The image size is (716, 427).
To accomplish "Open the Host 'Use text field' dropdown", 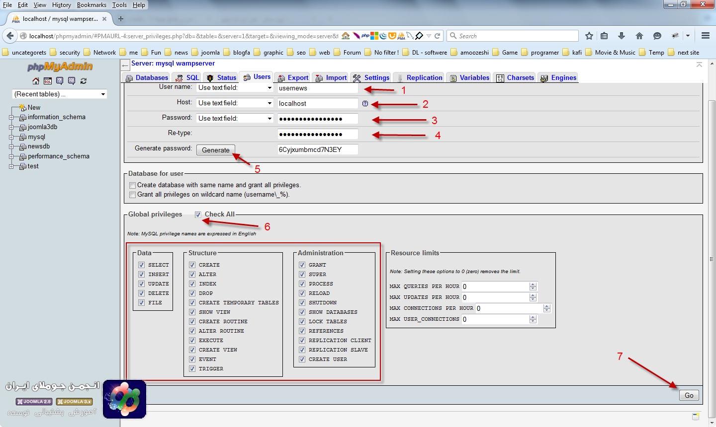I will tap(235, 103).
